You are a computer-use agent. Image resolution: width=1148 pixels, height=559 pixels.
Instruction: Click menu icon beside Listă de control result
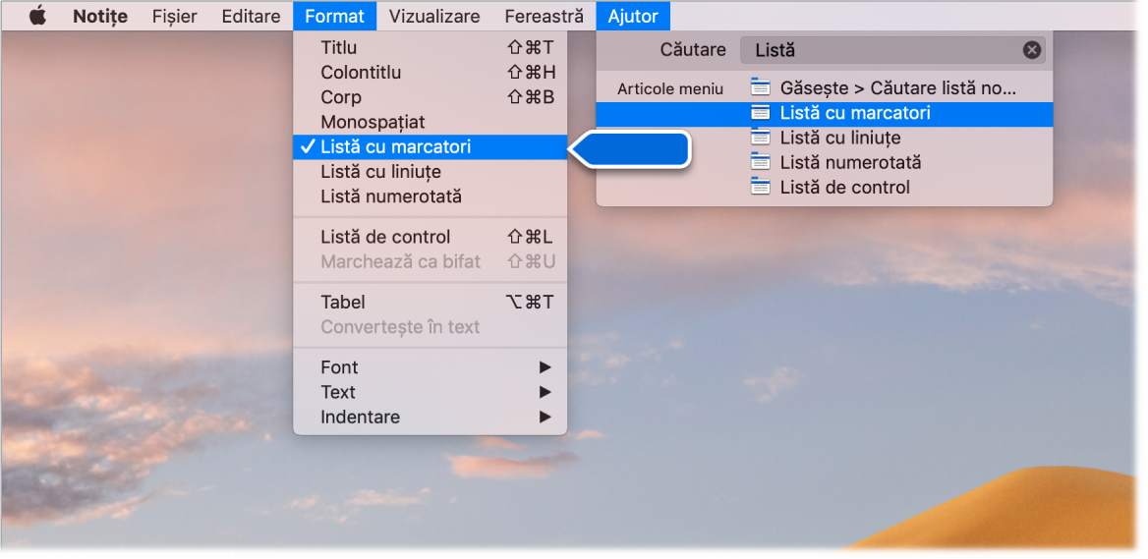coord(761,188)
